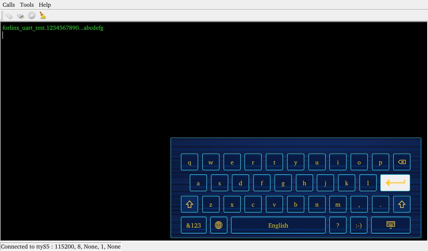428x251 pixels.
Task: Tap the globe language switch key
Action: 219,225
